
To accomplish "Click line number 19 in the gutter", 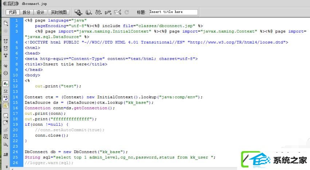I will point(15,124).
